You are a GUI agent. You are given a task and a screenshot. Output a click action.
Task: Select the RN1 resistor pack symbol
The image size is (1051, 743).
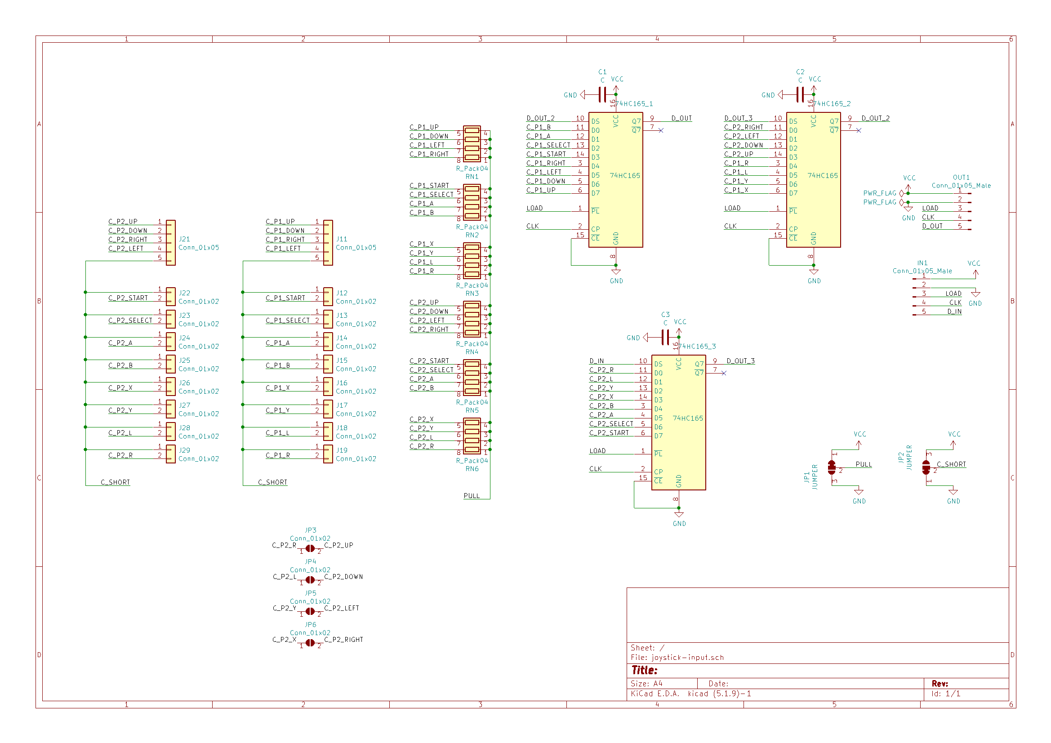[472, 144]
